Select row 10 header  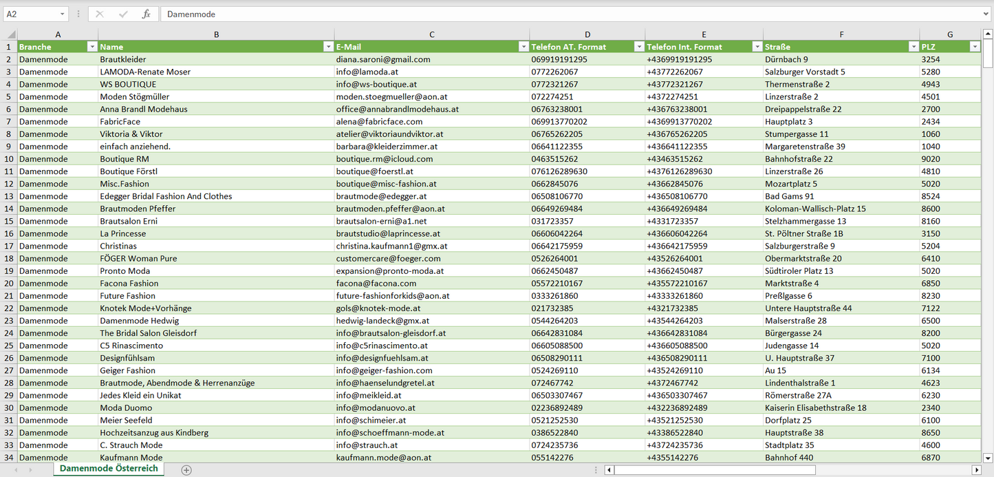pos(9,159)
